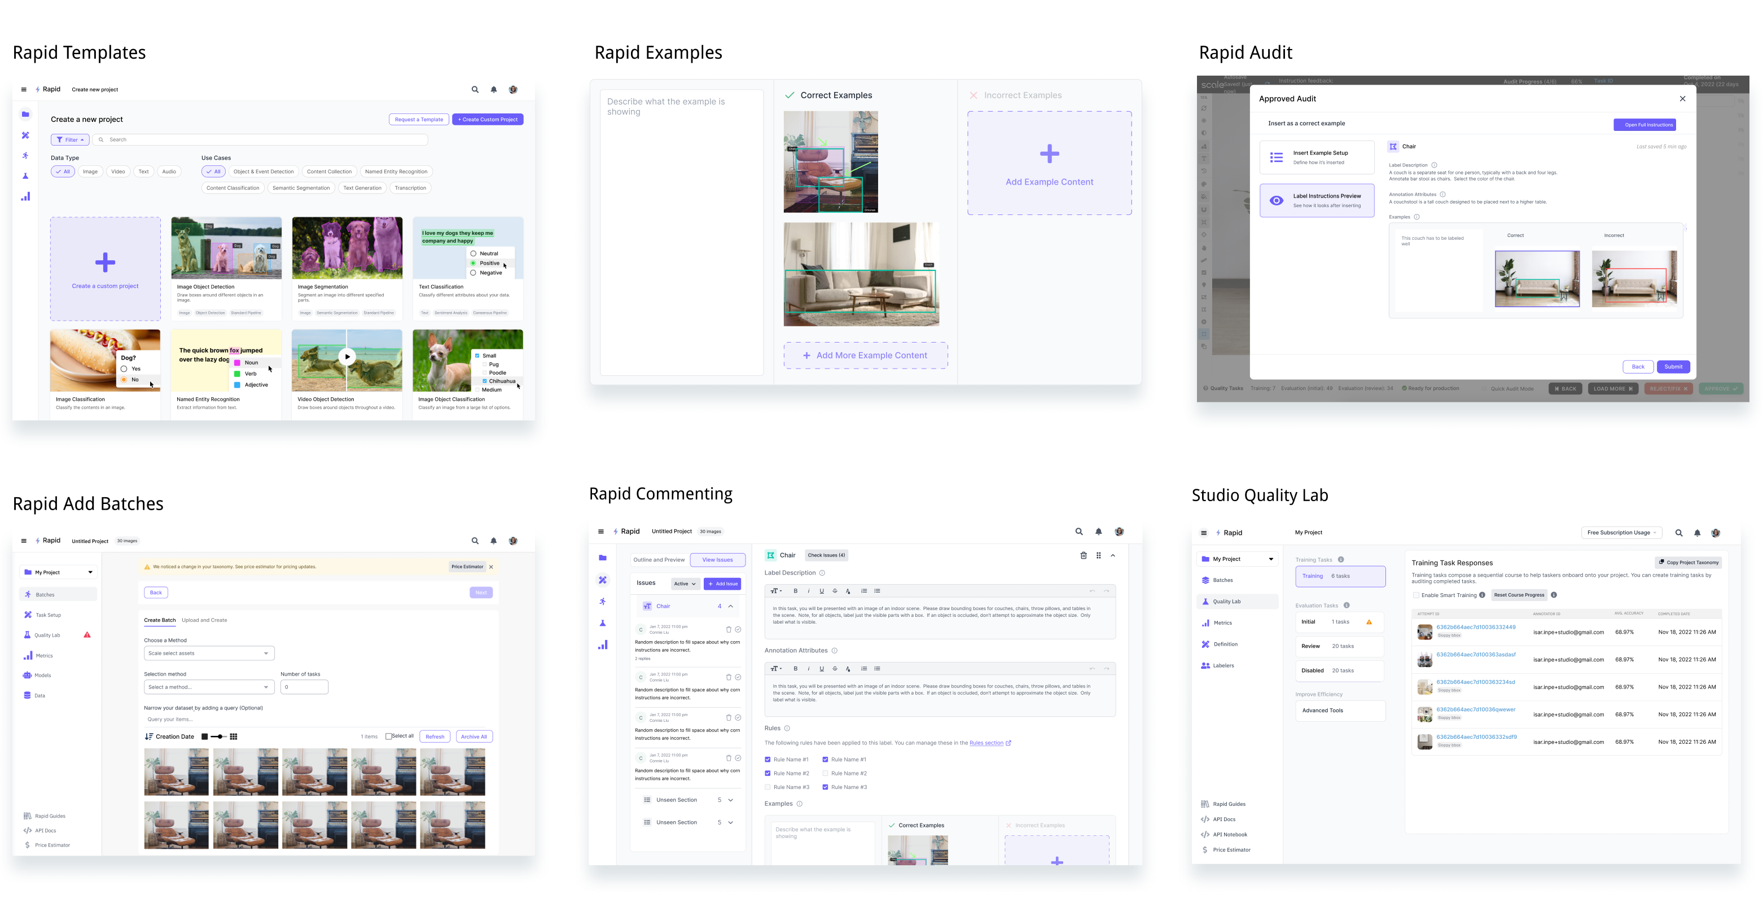Open the Scale select assets dropdown
This screenshot has height=912, width=1763.
[209, 654]
